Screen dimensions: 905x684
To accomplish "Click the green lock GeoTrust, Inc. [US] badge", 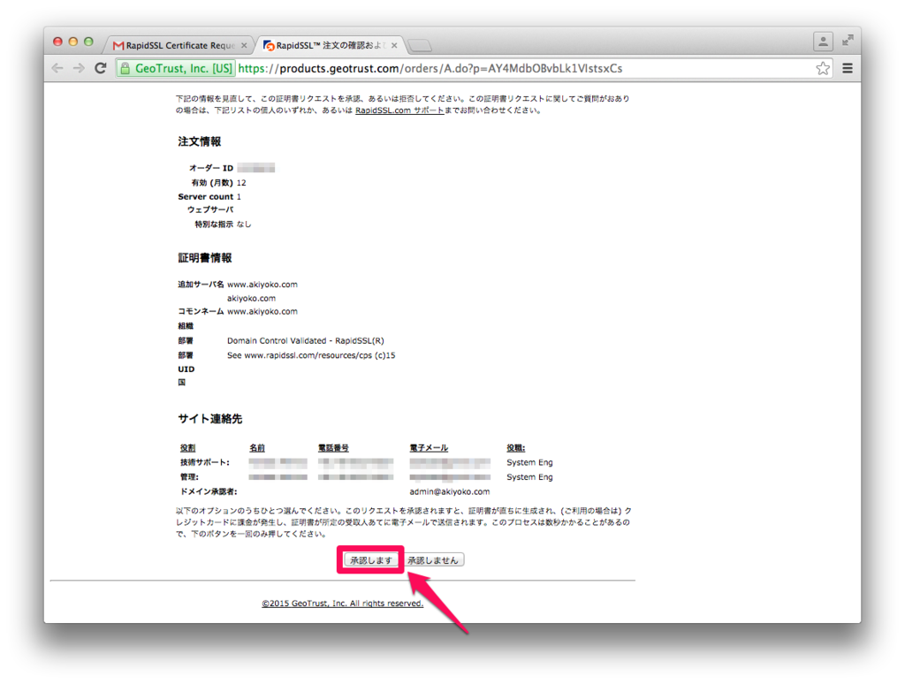I will click(176, 68).
